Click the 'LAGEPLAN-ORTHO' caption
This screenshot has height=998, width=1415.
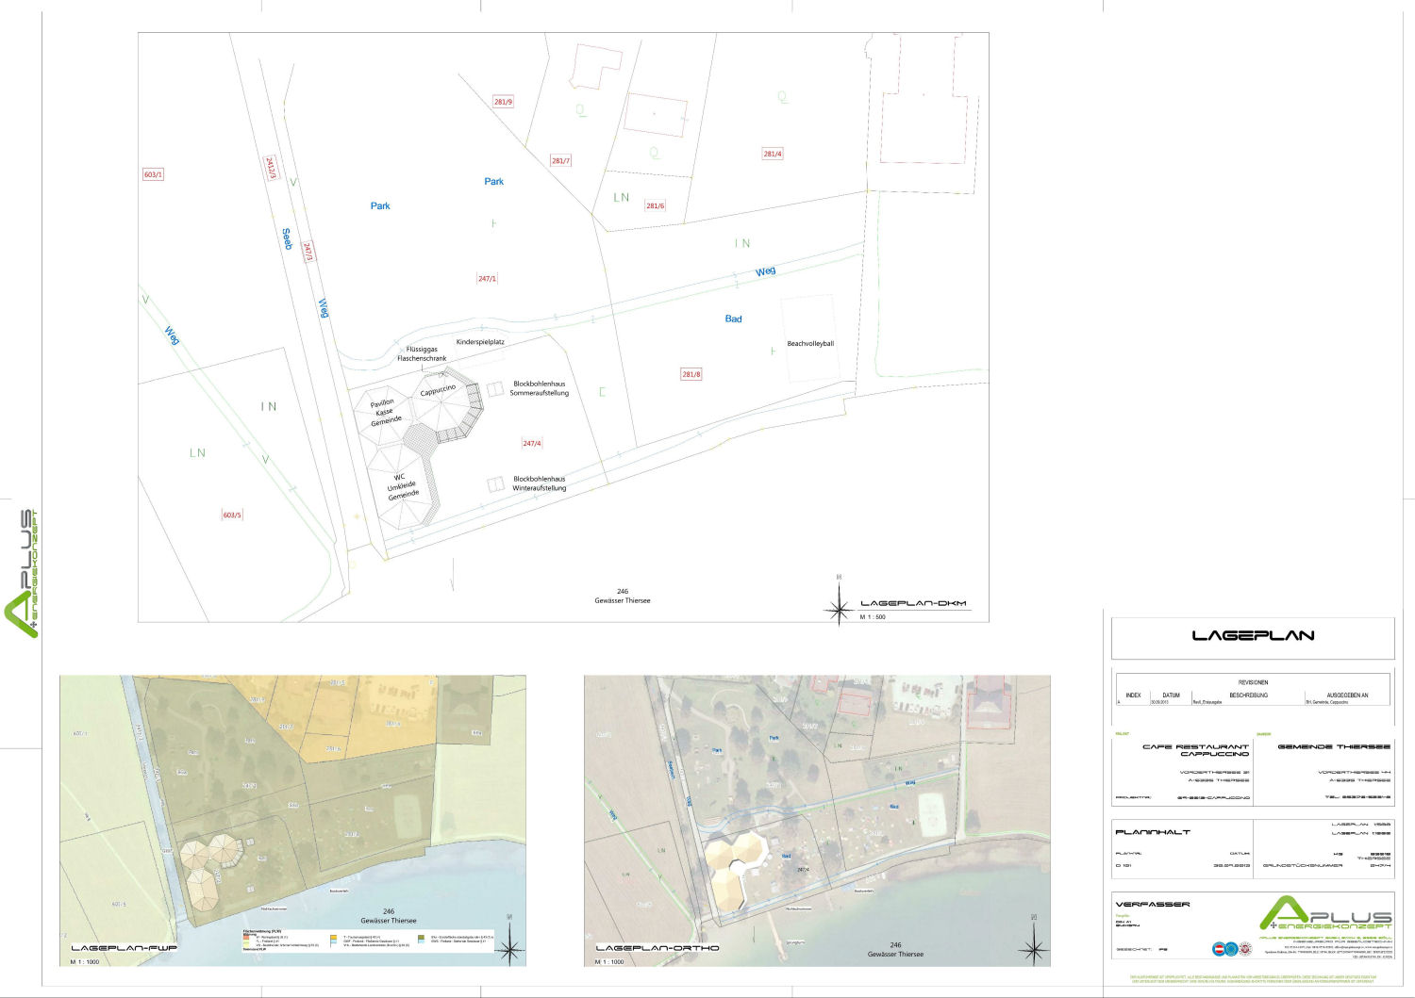(x=658, y=948)
